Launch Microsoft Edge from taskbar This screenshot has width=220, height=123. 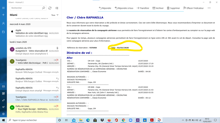88,120
